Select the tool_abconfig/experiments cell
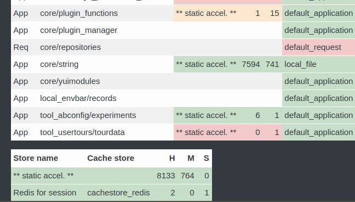This screenshot has width=355, height=202. tap(88, 115)
